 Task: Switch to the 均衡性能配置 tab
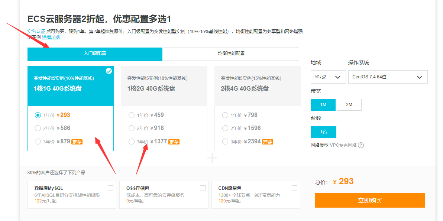pos(231,54)
